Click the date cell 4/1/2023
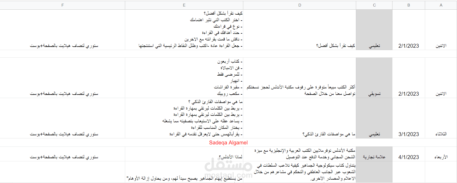Screen dimensions: 457x183 409,154
